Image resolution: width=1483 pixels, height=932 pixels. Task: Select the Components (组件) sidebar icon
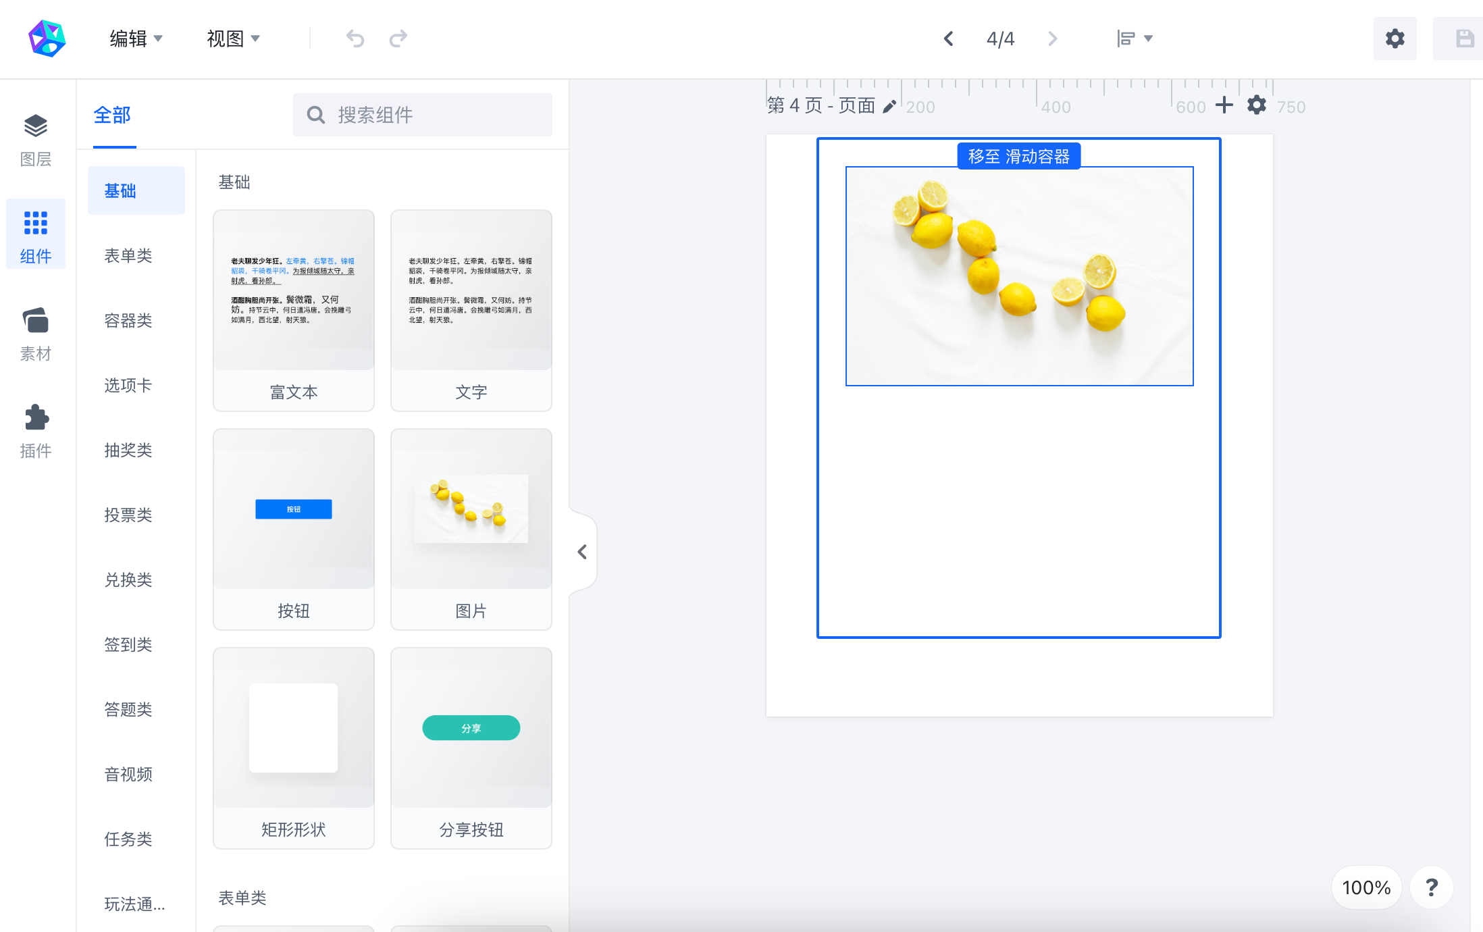point(36,235)
